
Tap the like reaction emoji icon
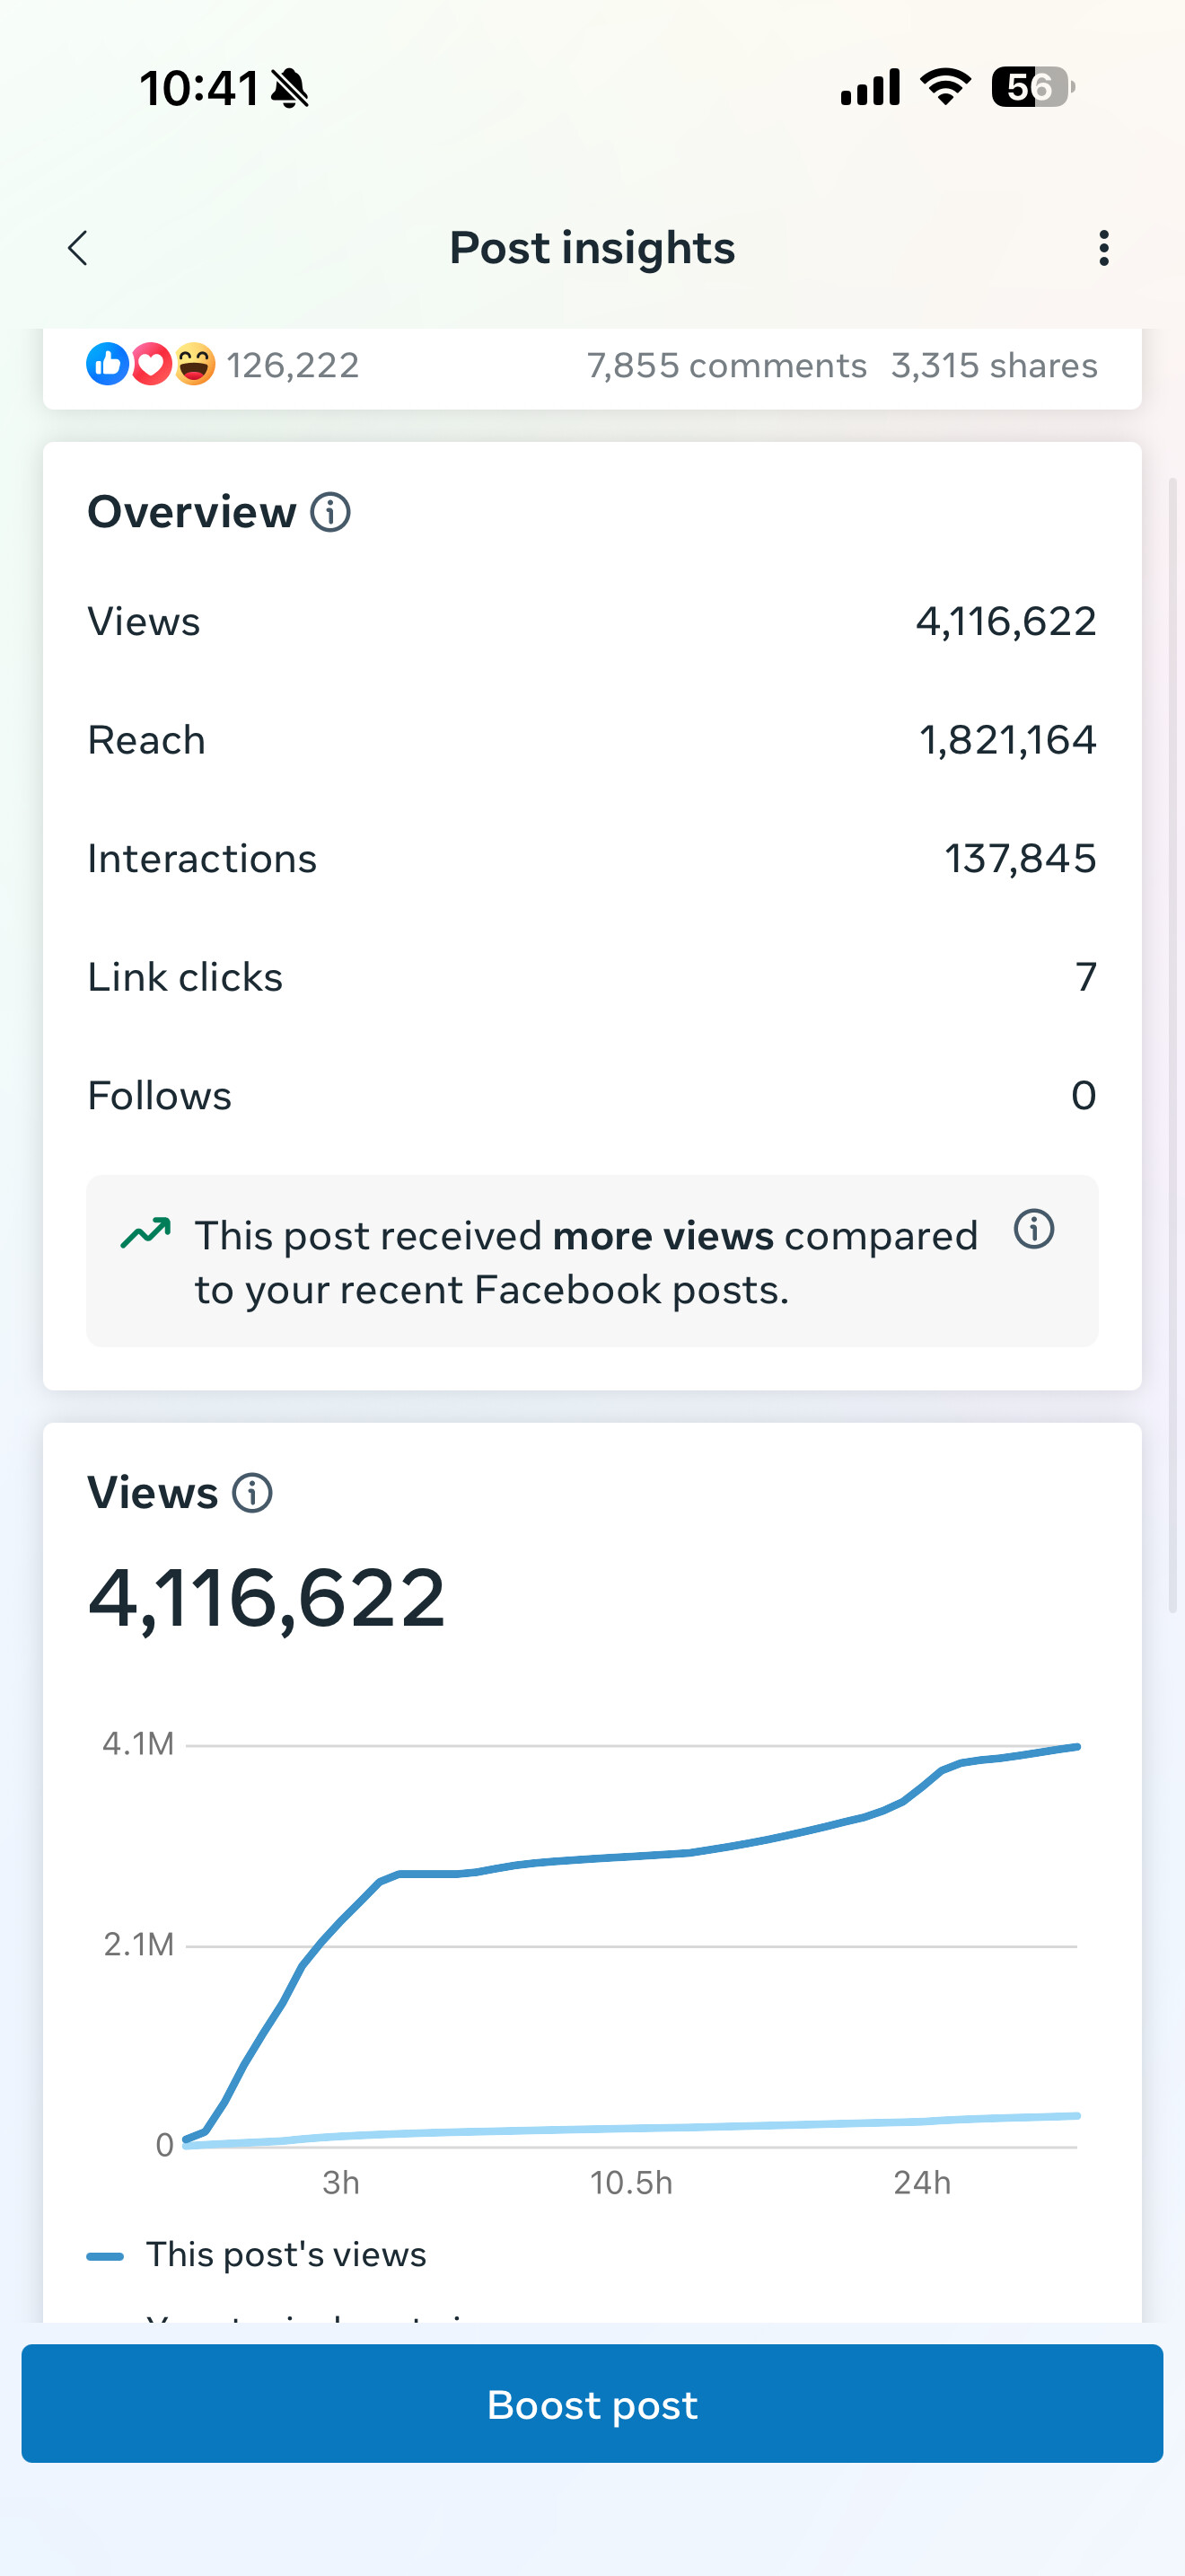click(107, 364)
